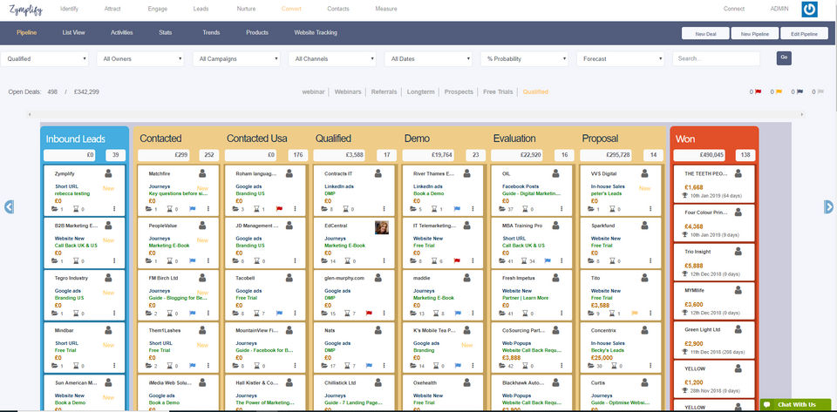This screenshot has height=412, width=837.
Task: Click red flag on IT Telemarketing card
Action: pos(457,261)
